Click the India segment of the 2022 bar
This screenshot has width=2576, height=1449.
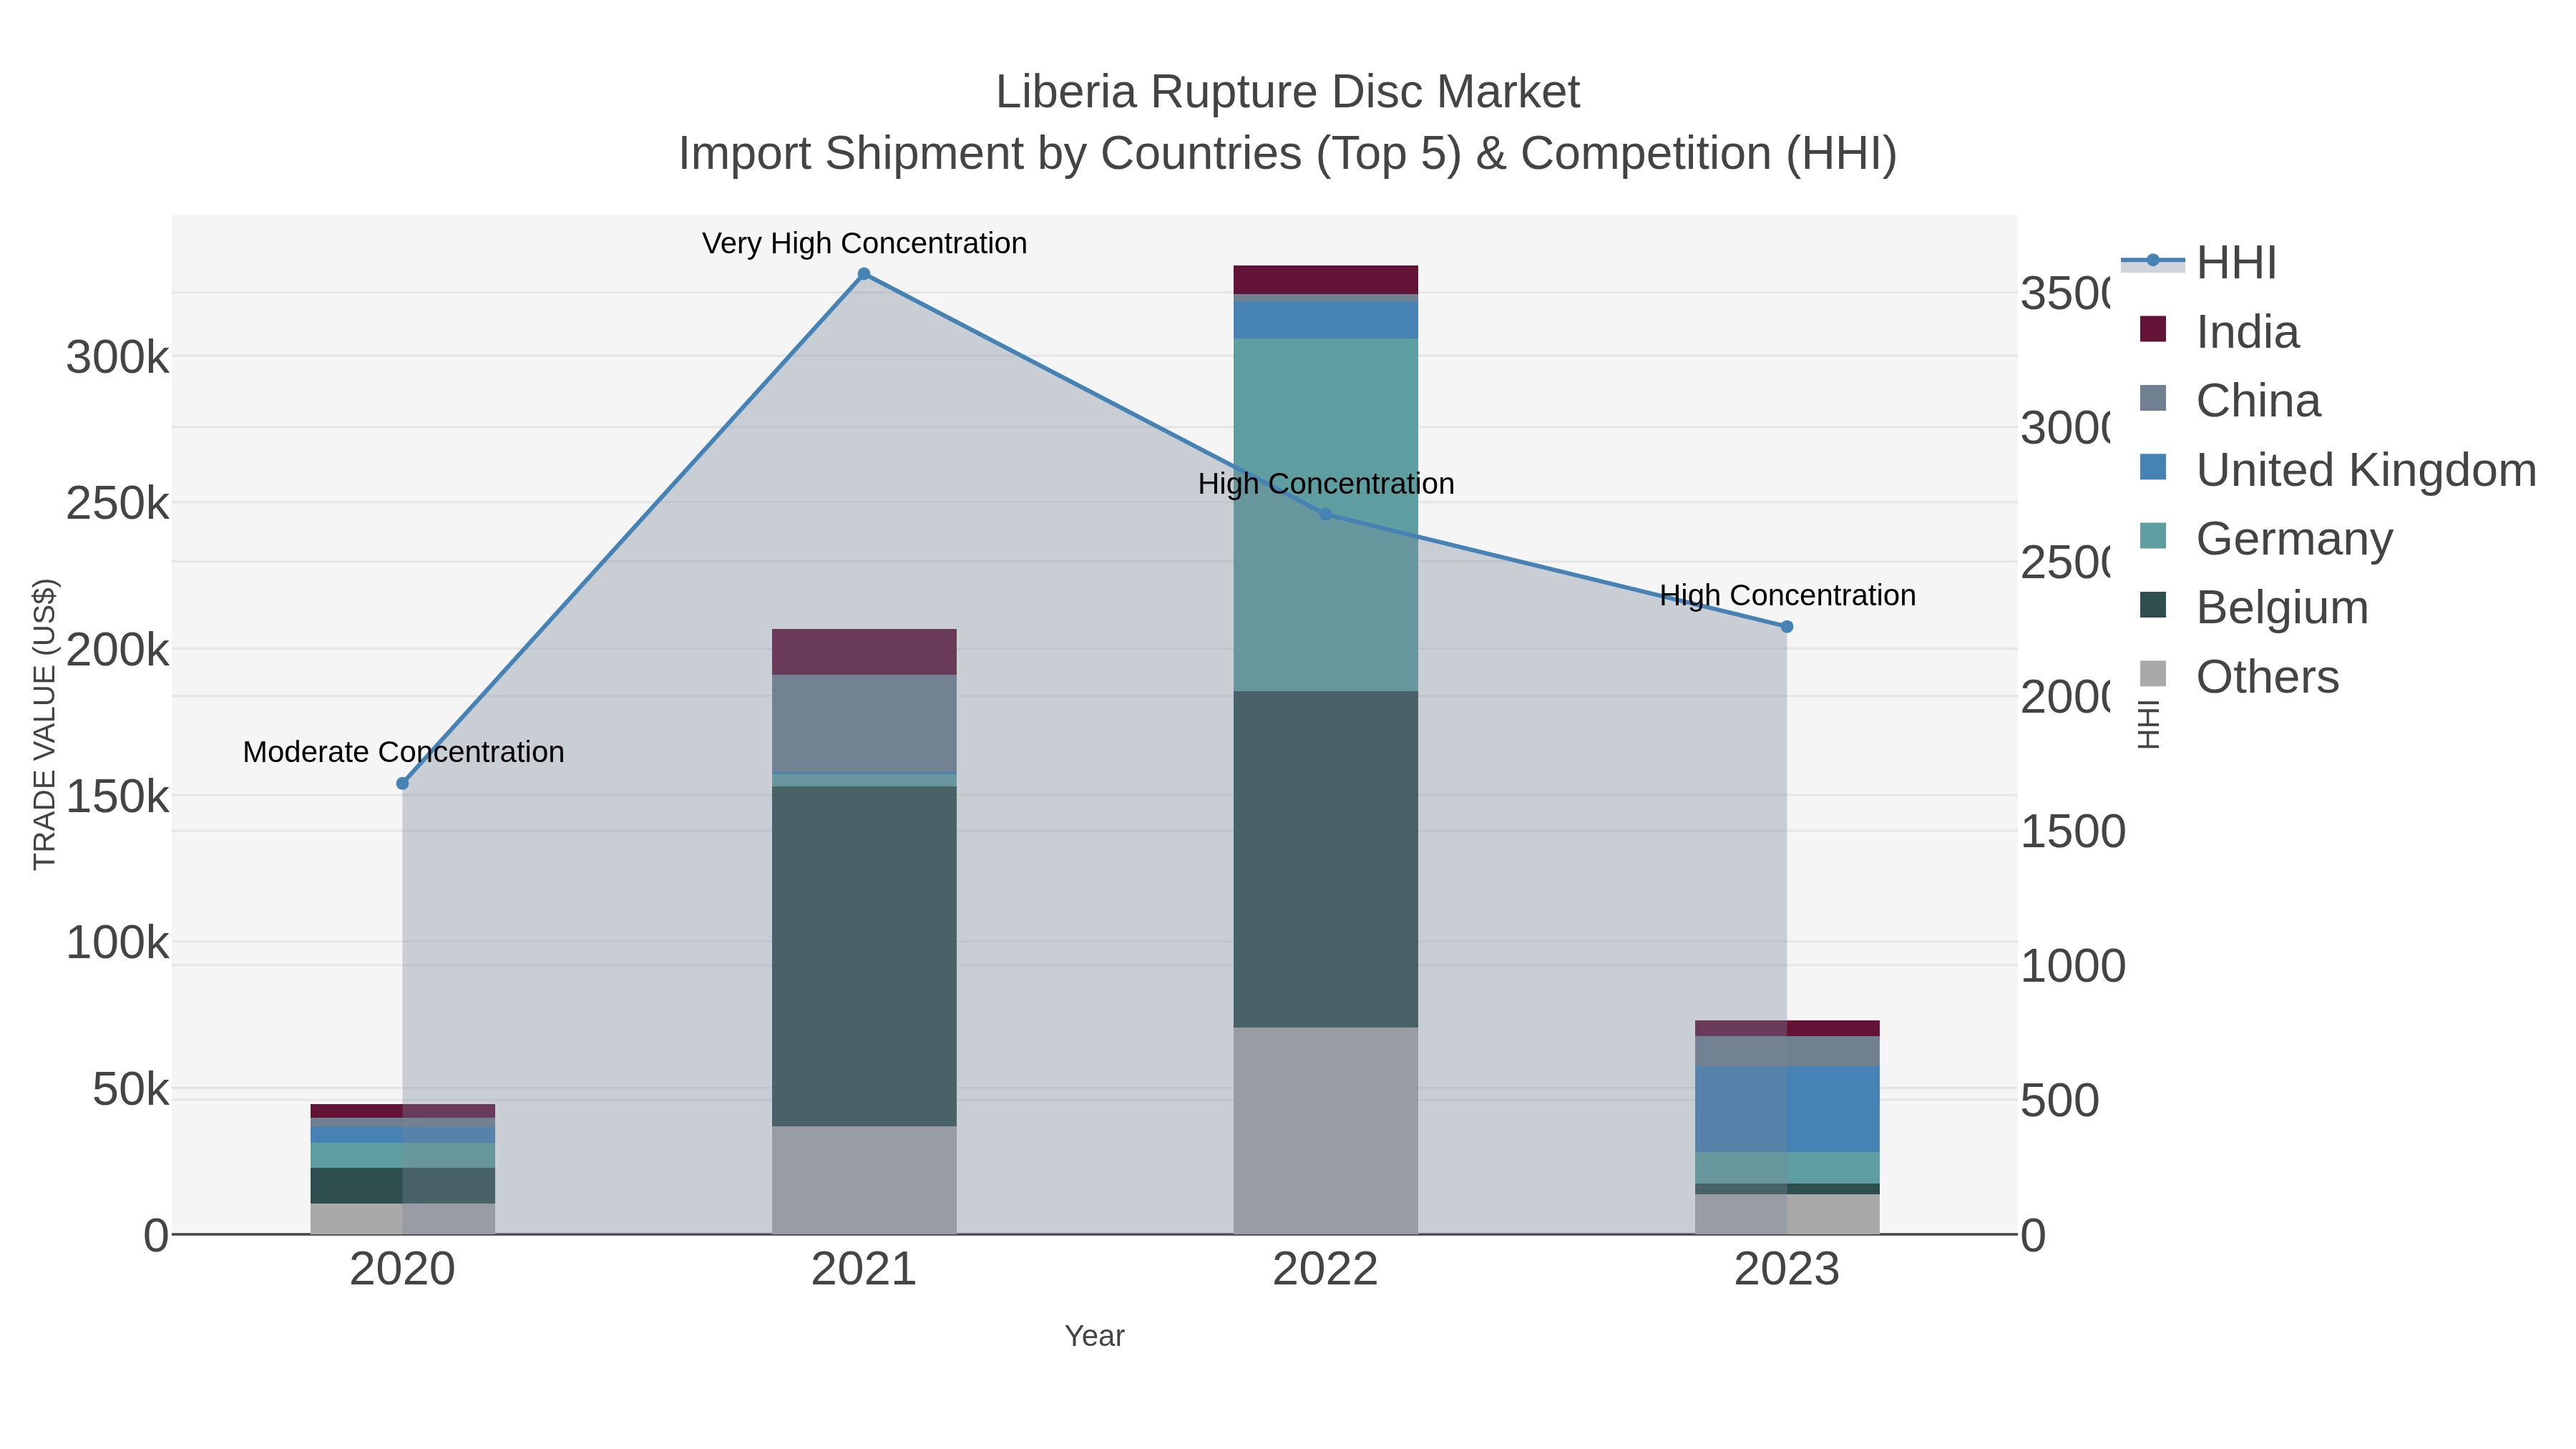1325,280
